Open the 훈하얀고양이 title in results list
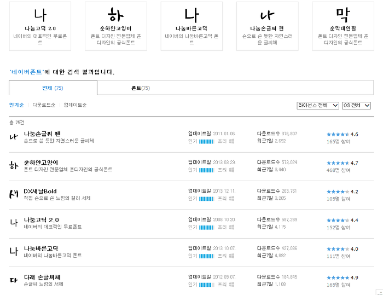The height and width of the screenshot is (295, 383). coord(41,163)
